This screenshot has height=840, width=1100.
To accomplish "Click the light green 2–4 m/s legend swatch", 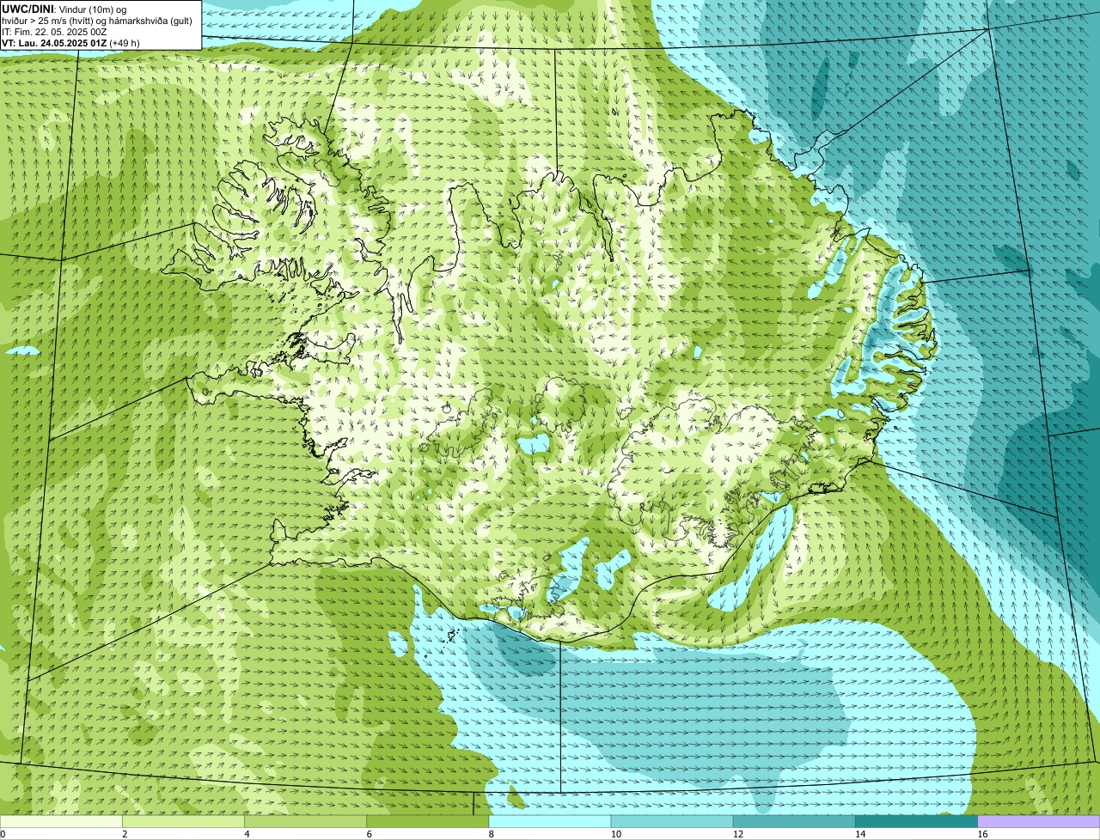I will point(184,822).
